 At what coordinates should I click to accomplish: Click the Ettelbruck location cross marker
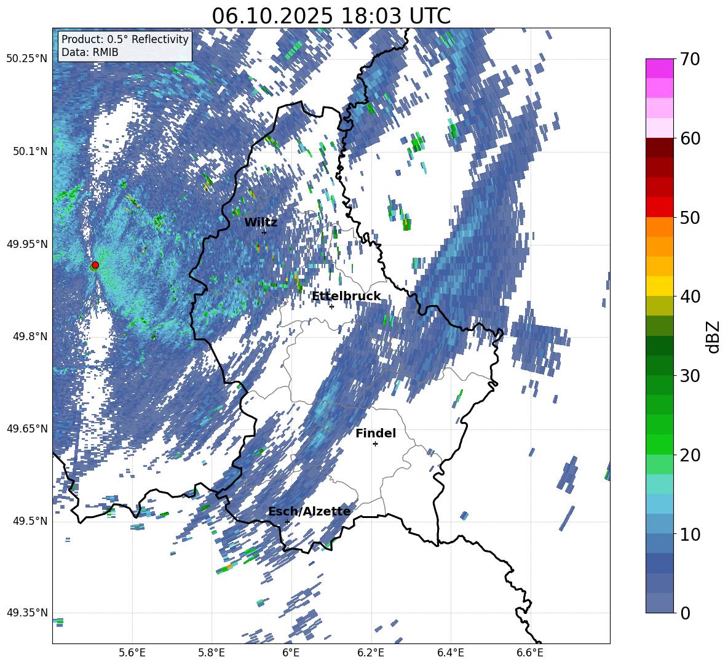coord(331,306)
